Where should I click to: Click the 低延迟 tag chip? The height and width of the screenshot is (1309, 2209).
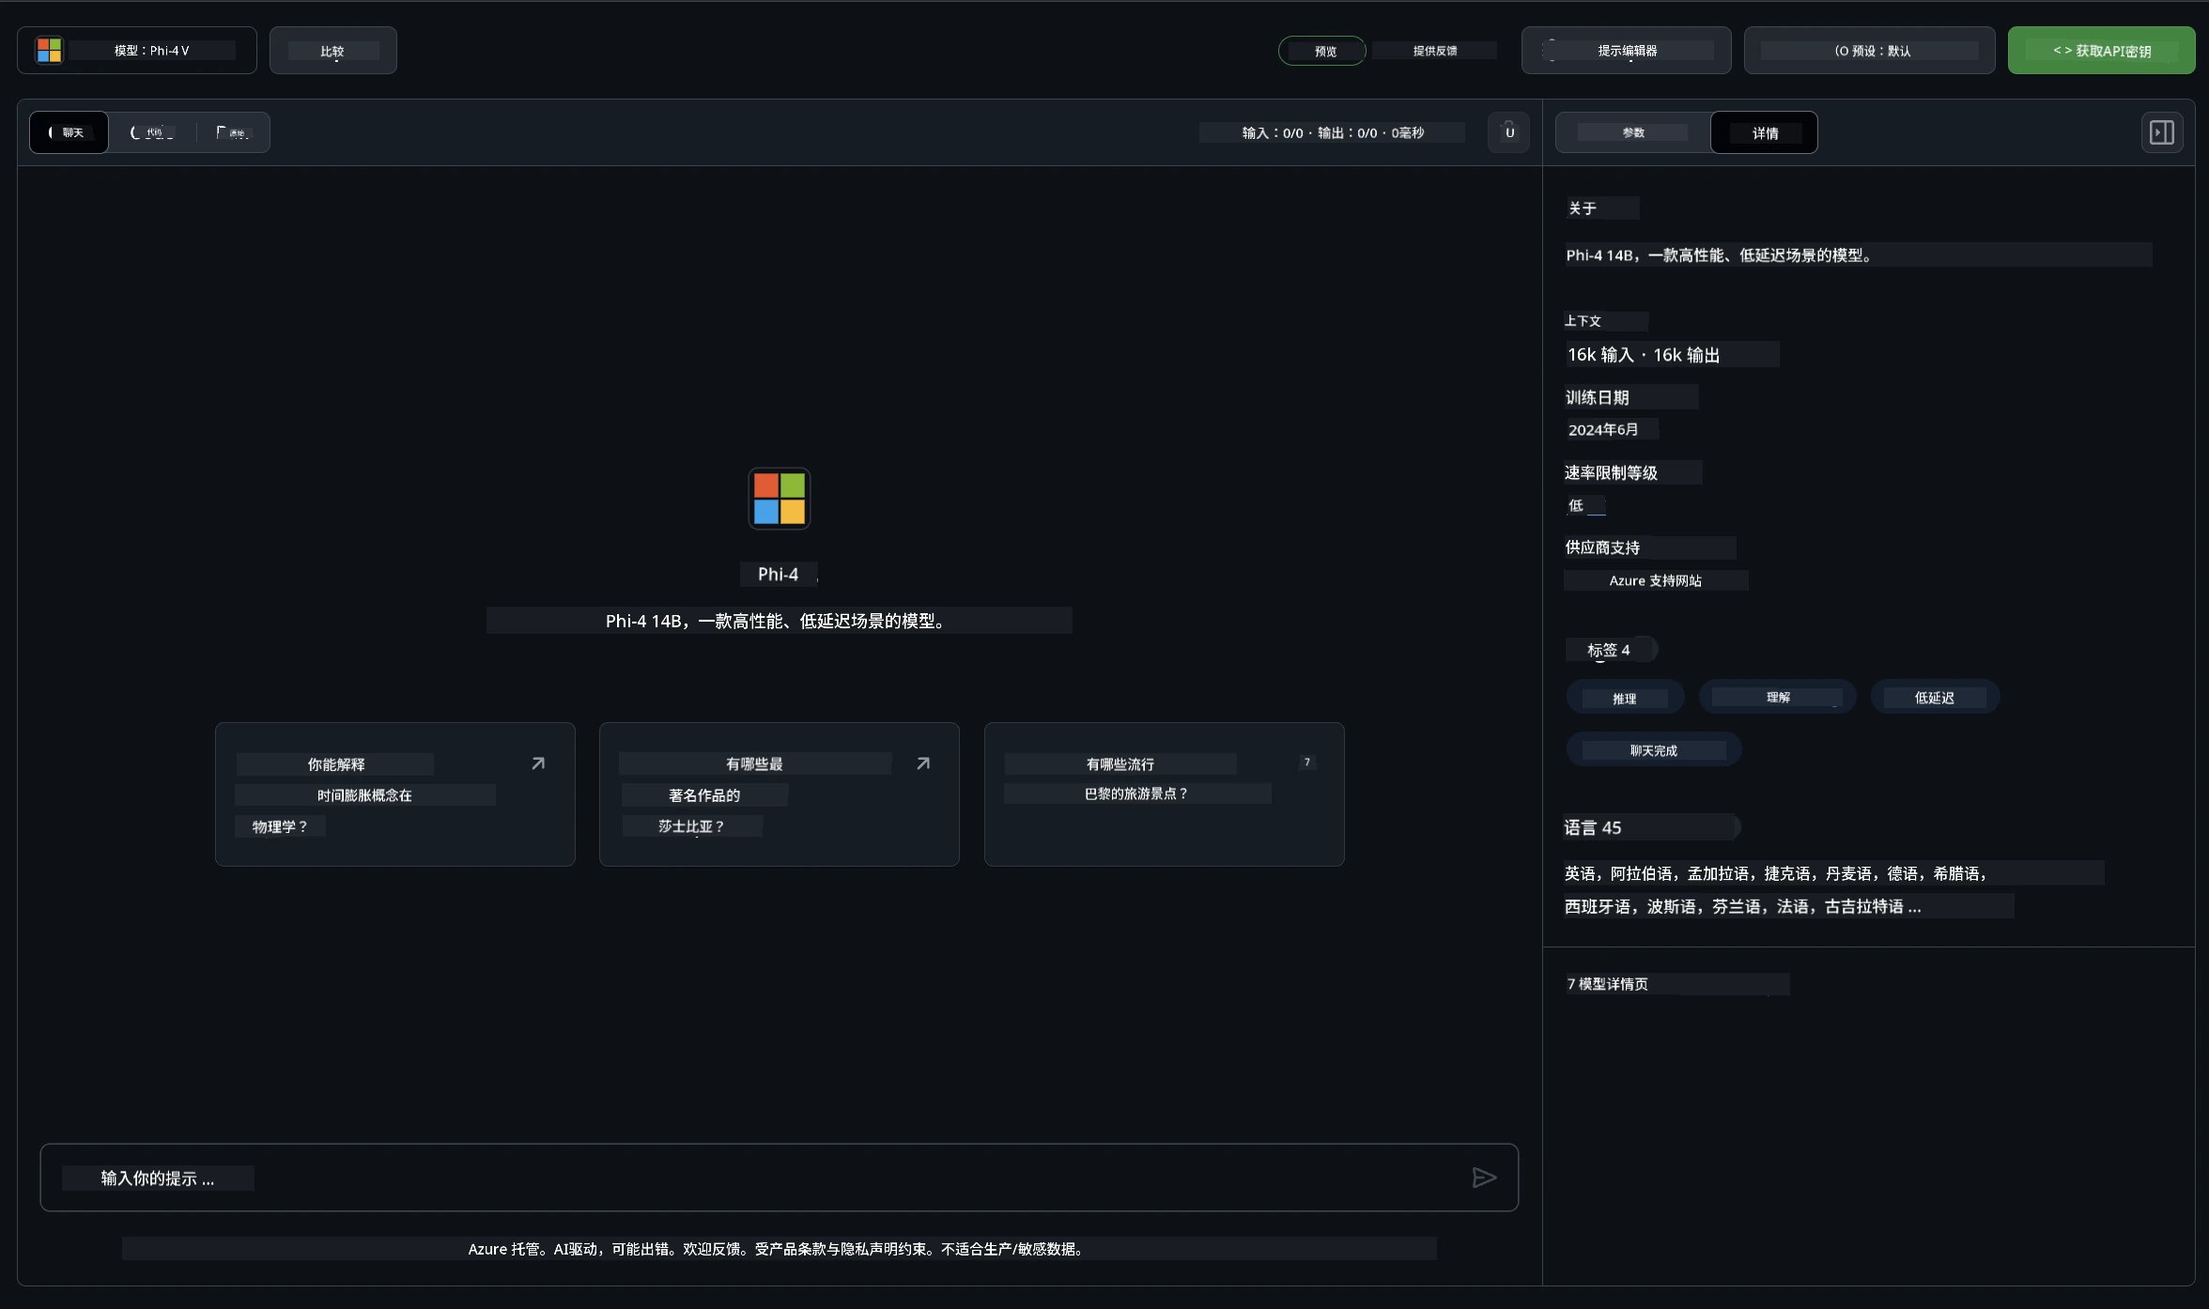[1934, 697]
